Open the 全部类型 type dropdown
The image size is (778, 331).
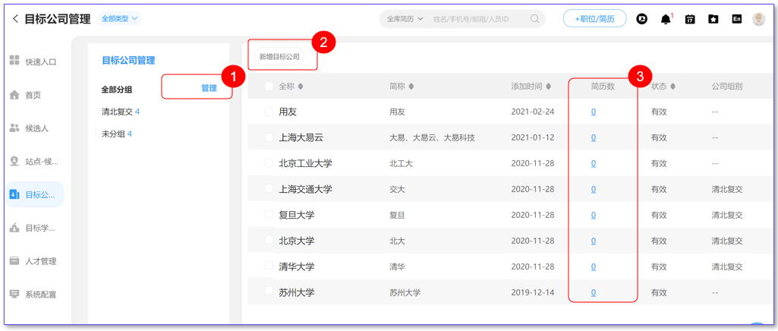[120, 19]
